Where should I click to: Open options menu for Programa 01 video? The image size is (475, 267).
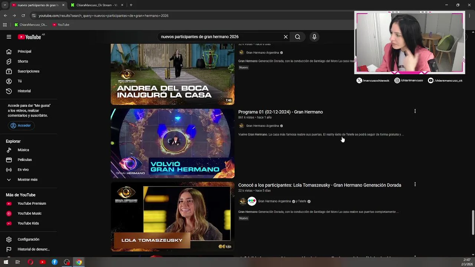415,111
